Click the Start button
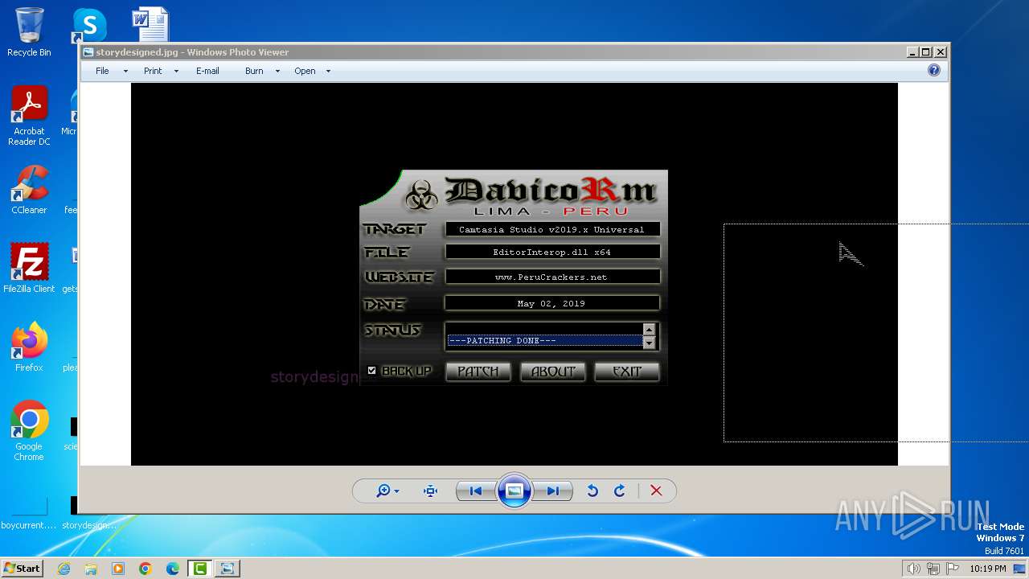Viewport: 1029px width, 579px height. click(x=22, y=568)
